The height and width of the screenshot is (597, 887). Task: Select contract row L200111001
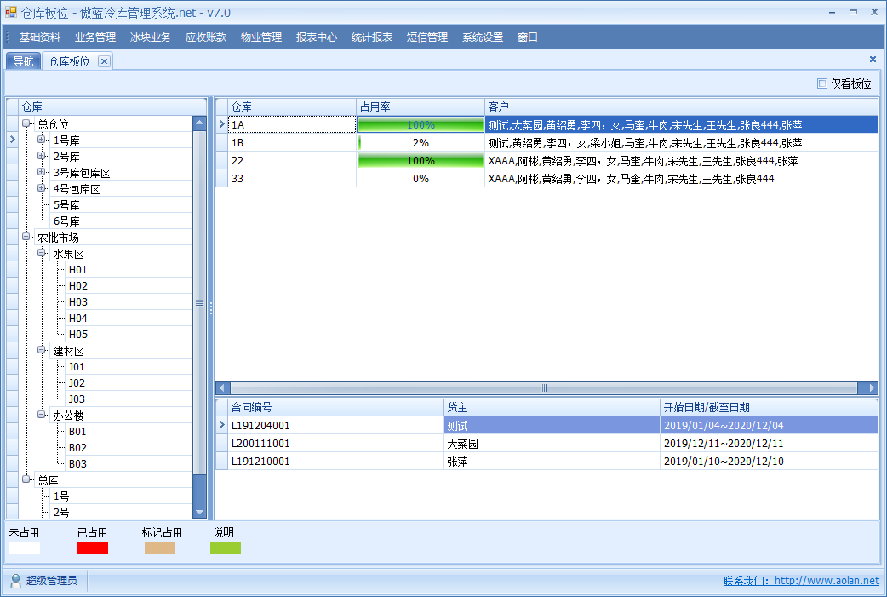tap(260, 444)
